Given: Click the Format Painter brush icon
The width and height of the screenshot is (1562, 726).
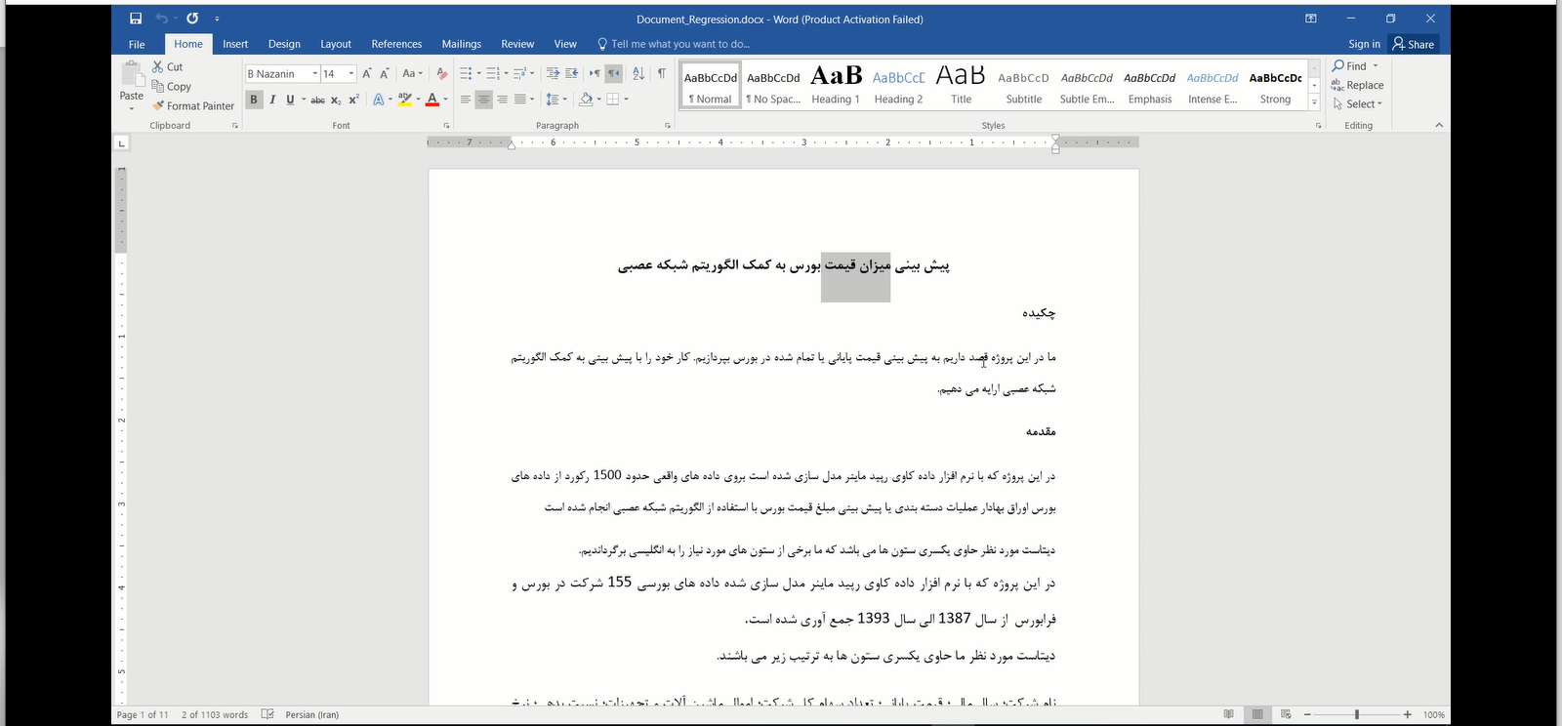Looking at the screenshot, I should 158,105.
